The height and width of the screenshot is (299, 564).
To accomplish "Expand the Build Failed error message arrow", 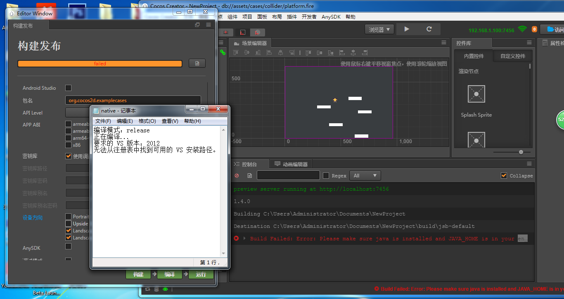I will coord(244,238).
